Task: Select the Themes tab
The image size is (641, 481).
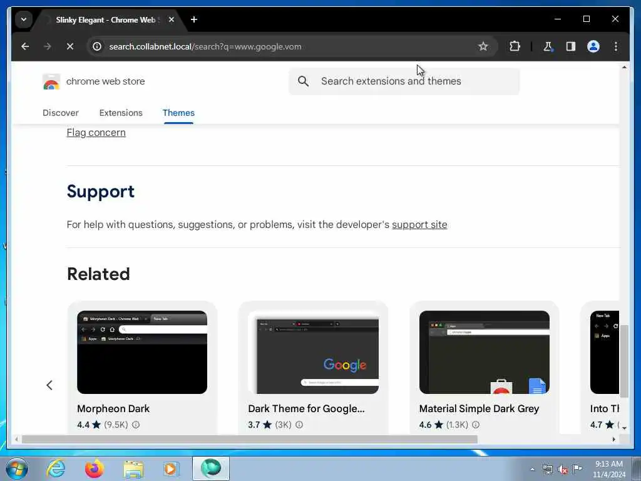Action: [178, 113]
